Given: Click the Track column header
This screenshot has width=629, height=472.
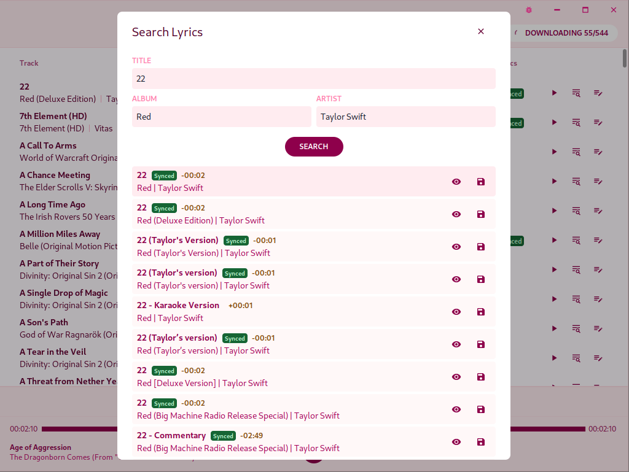Looking at the screenshot, I should [x=28, y=63].
